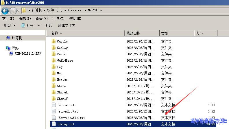Viewport: 229px width, 129px height.
Task: Click the !Servertable.txt file icon
Action: pos(53,118)
